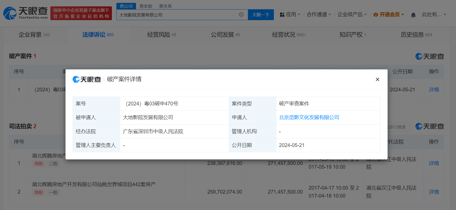Image resolution: width=456 pixels, height=210 pixels.
Task: Select the 查公司 search tab
Action: [x=126, y=6]
